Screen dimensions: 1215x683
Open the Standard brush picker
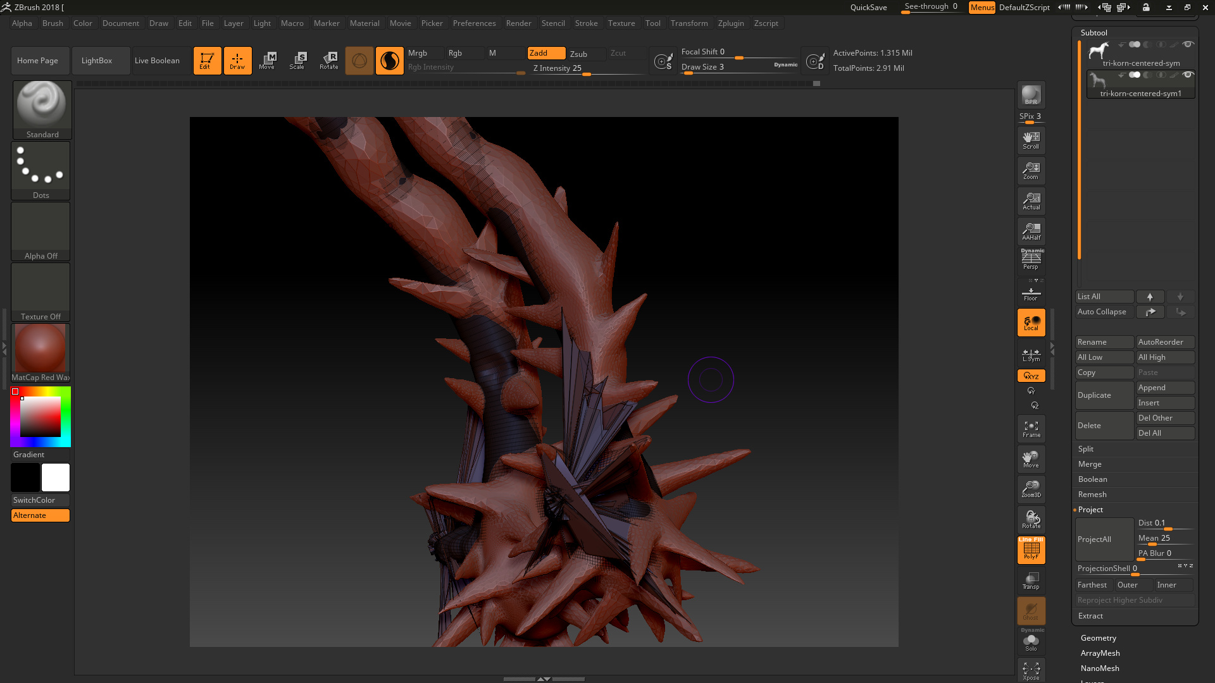click(42, 109)
